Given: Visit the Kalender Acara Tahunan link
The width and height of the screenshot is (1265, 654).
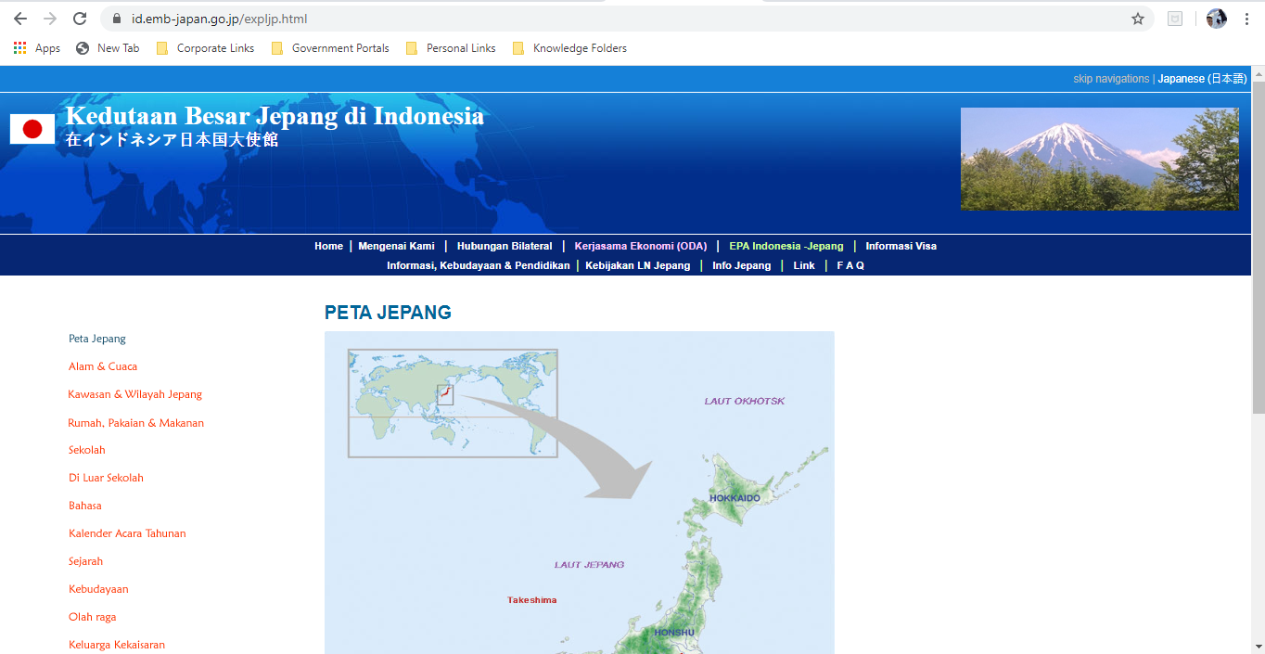Looking at the screenshot, I should [x=127, y=533].
